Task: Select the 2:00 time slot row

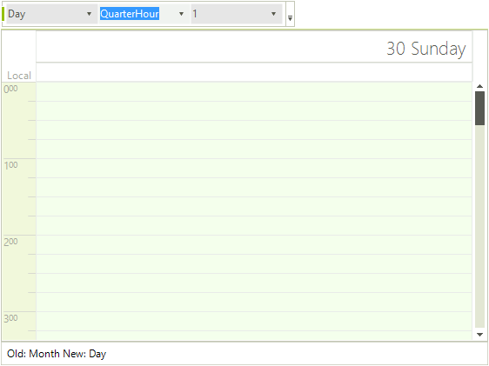Action: coord(254,245)
